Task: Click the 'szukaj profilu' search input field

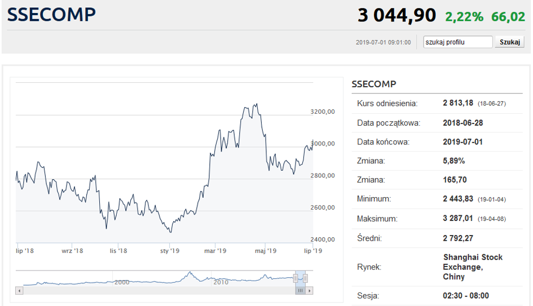Action: 457,42
